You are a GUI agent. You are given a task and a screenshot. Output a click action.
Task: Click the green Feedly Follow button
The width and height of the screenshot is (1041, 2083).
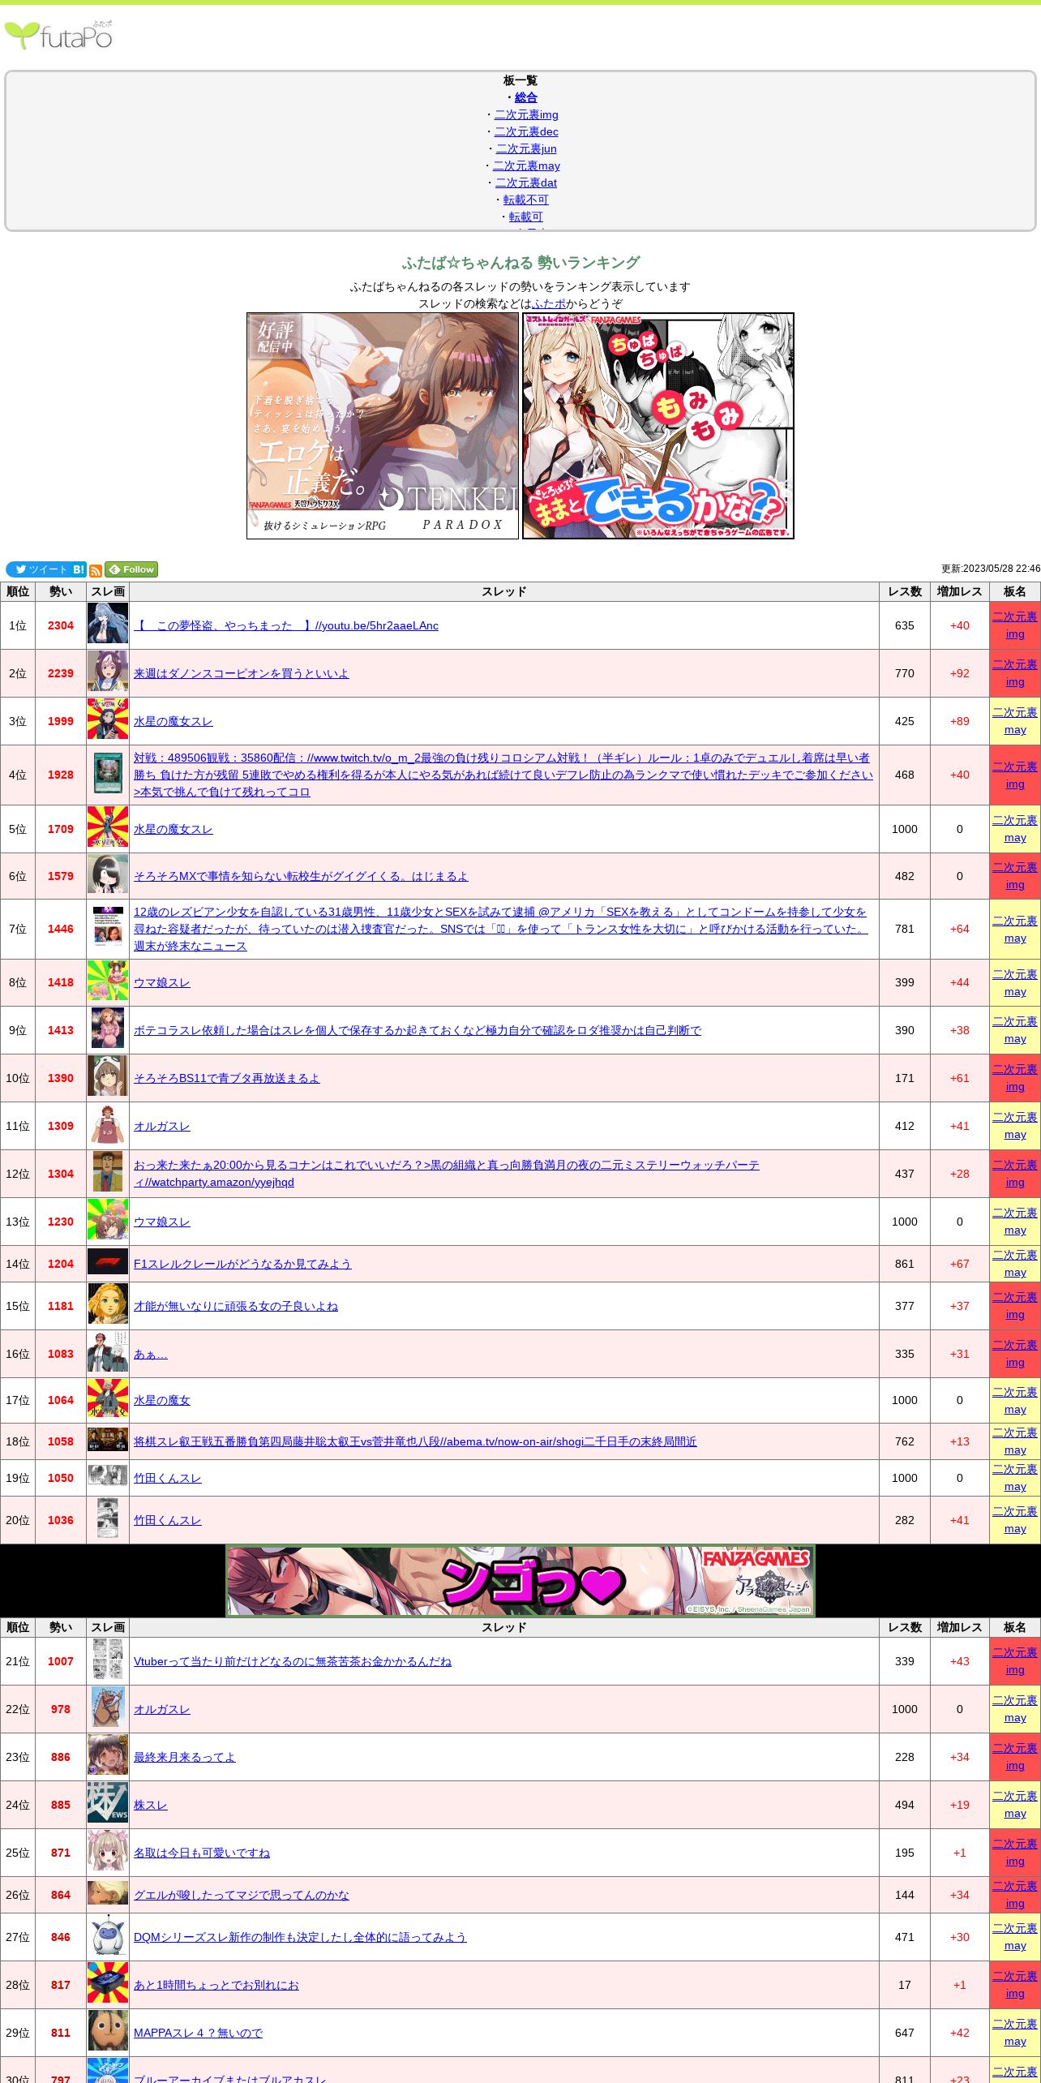tap(131, 569)
